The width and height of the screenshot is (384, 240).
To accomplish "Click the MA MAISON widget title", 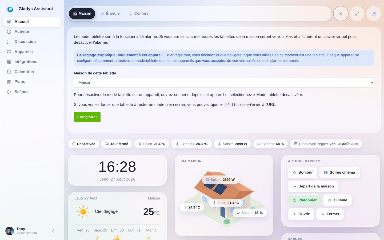I will click(191, 161).
